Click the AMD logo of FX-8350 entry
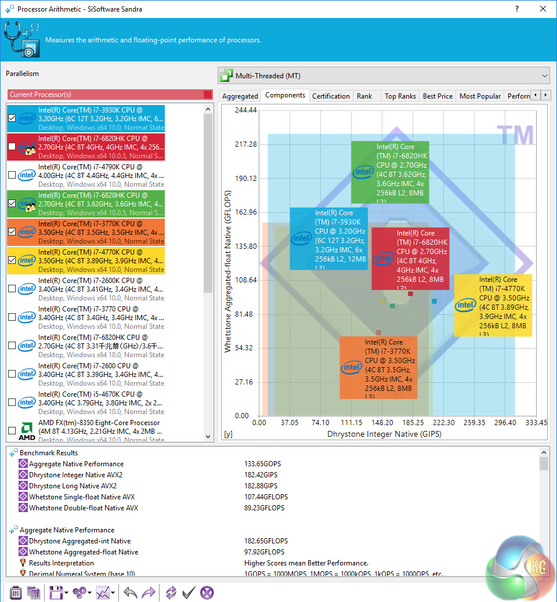Image resolution: width=557 pixels, height=602 pixels. [27, 431]
